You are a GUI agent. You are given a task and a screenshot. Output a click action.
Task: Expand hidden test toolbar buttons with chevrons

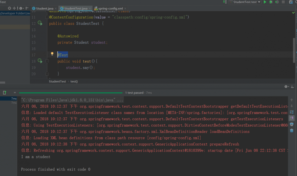(15, 93)
